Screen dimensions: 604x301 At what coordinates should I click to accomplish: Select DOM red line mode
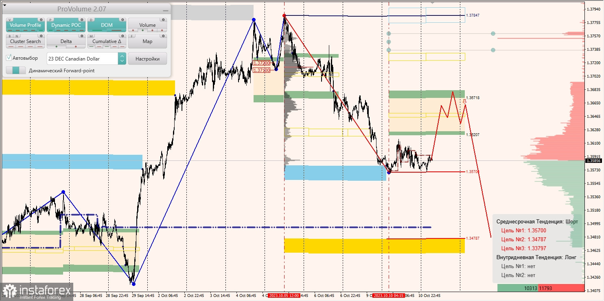pyautogui.click(x=116, y=30)
